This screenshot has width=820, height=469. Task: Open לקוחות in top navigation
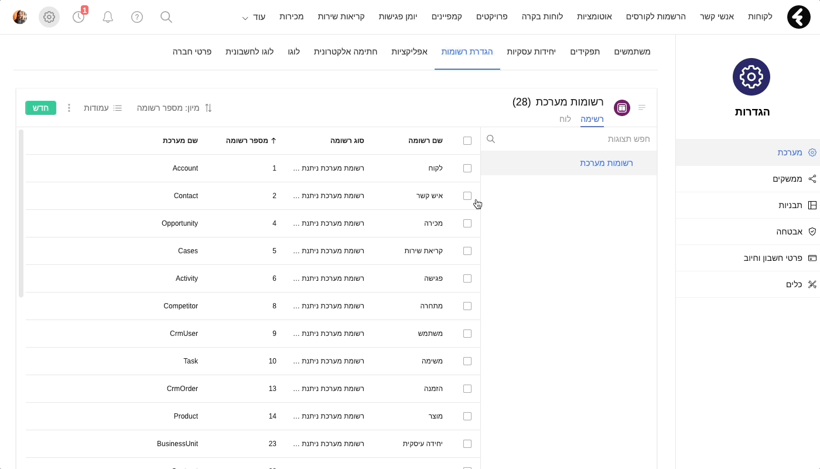(x=760, y=17)
